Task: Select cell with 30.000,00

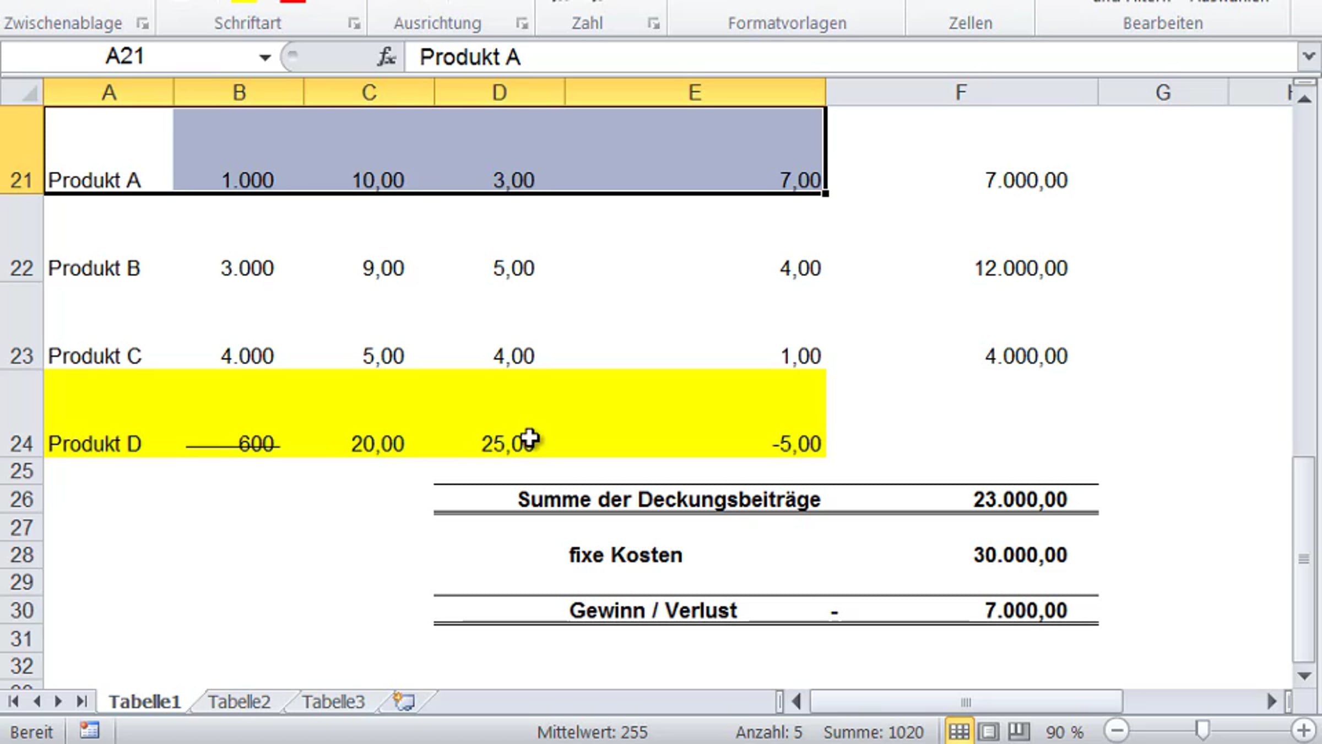Action: (x=962, y=554)
